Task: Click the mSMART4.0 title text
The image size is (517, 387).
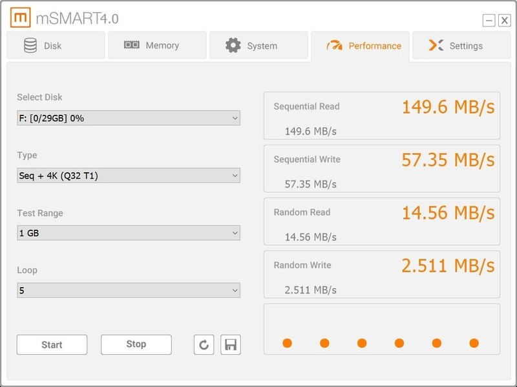Action: tap(77, 19)
